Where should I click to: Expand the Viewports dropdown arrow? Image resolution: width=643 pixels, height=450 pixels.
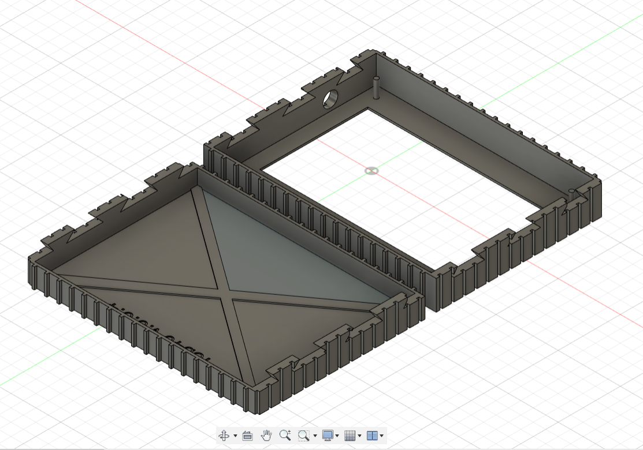pyautogui.click(x=382, y=436)
